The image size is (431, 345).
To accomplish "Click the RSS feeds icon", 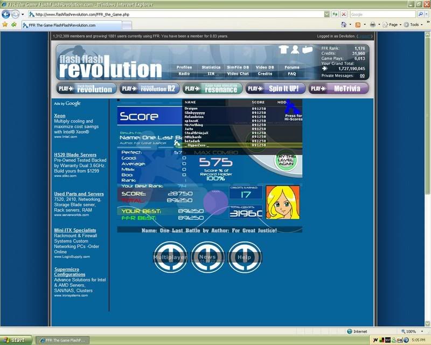I will (357, 25).
